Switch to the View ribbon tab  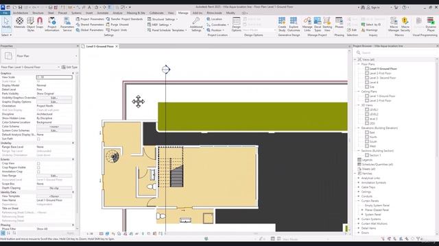[x=171, y=13]
